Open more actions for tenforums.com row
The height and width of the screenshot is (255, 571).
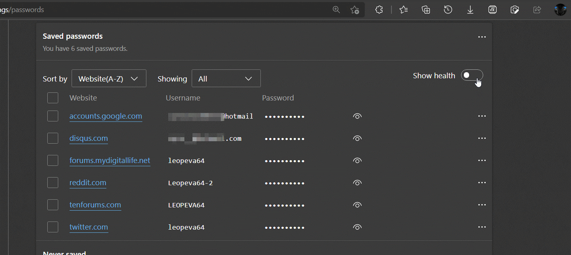(x=482, y=205)
